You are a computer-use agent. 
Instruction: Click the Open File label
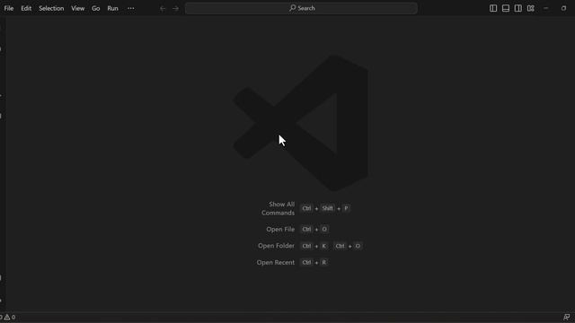tap(280, 230)
